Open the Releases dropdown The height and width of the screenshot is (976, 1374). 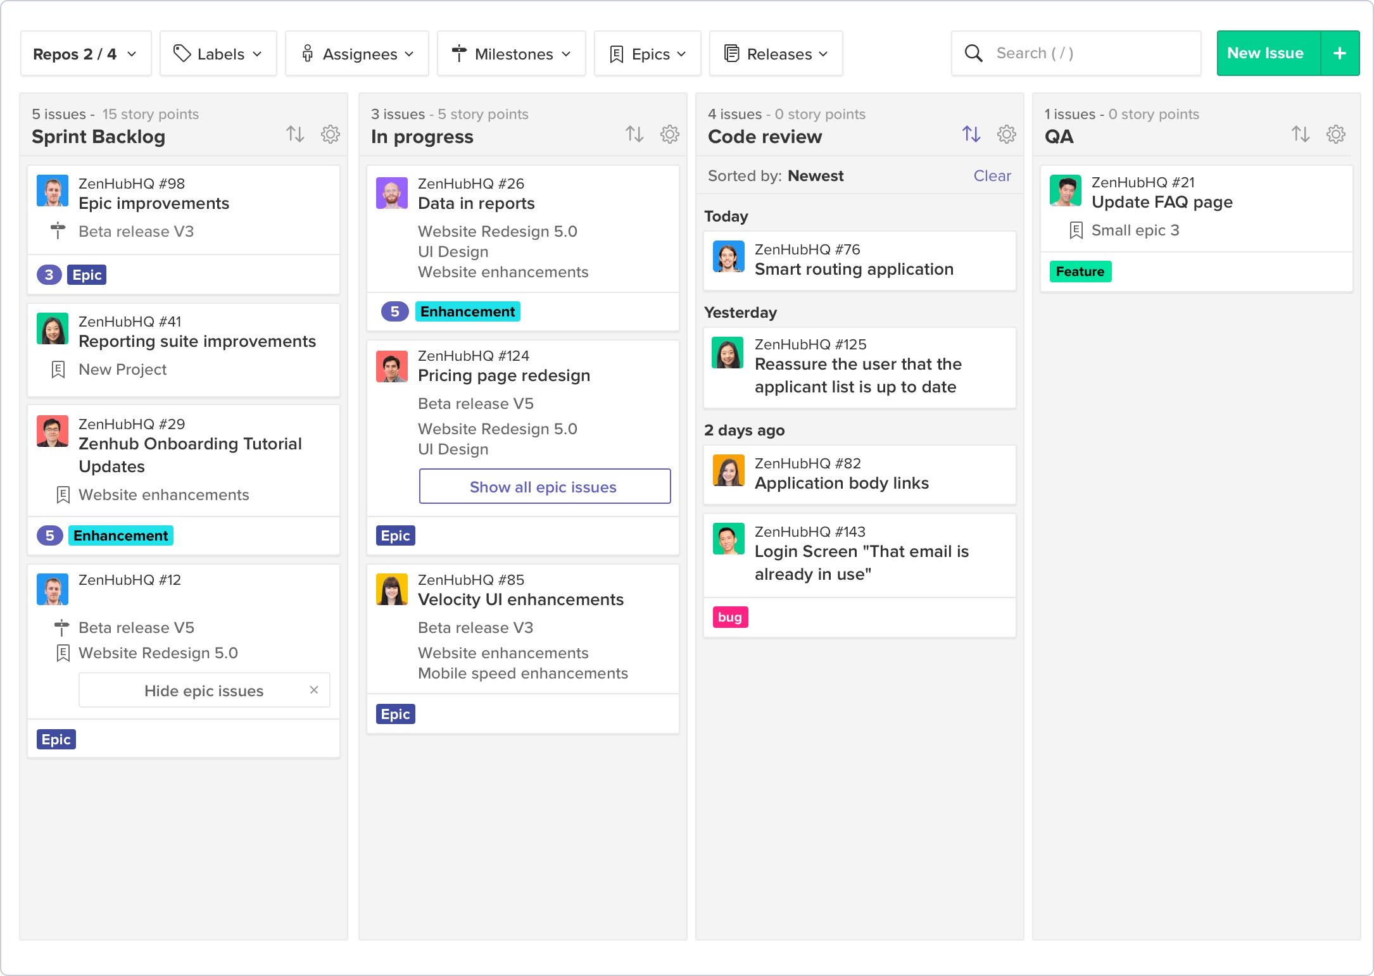tap(776, 53)
